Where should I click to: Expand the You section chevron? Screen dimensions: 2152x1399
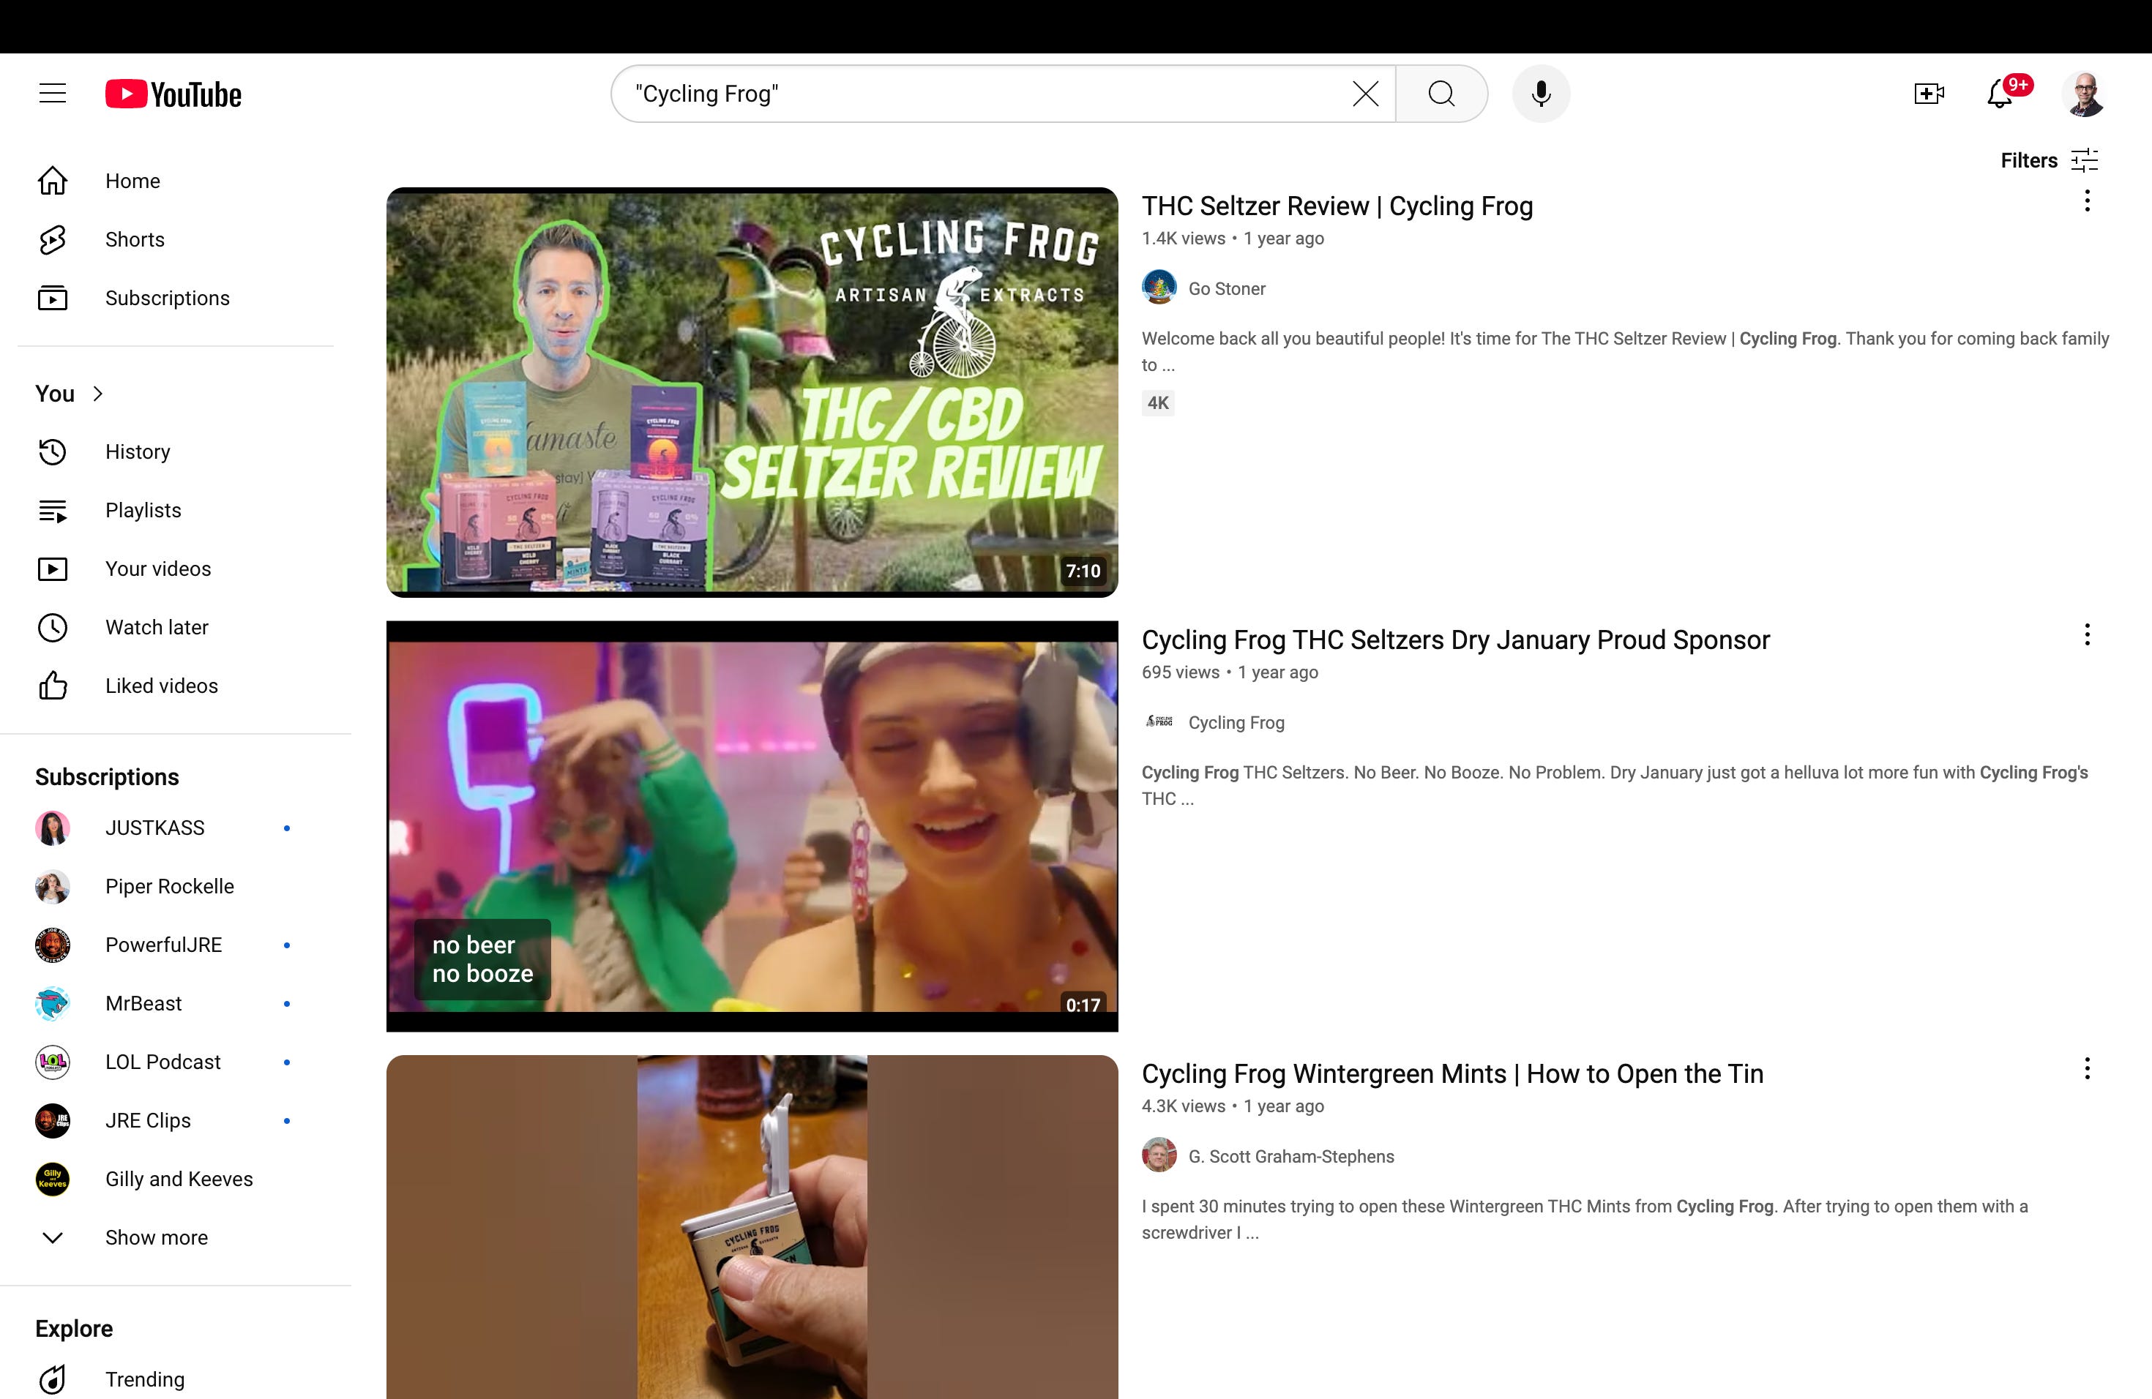pos(97,393)
